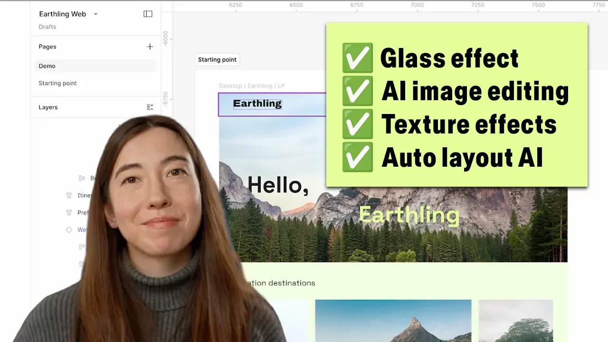Click the Itiner layer's auto layout icon
This screenshot has height=342, width=608.
(x=69, y=195)
